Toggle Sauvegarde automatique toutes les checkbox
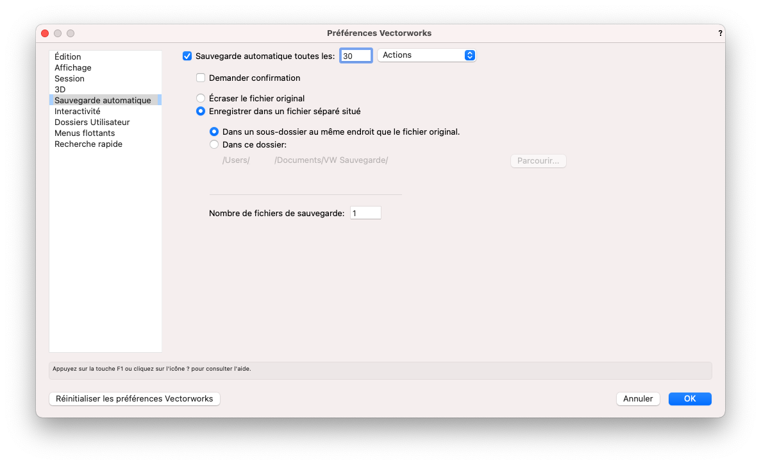Viewport: 761px width, 465px height. (x=187, y=56)
